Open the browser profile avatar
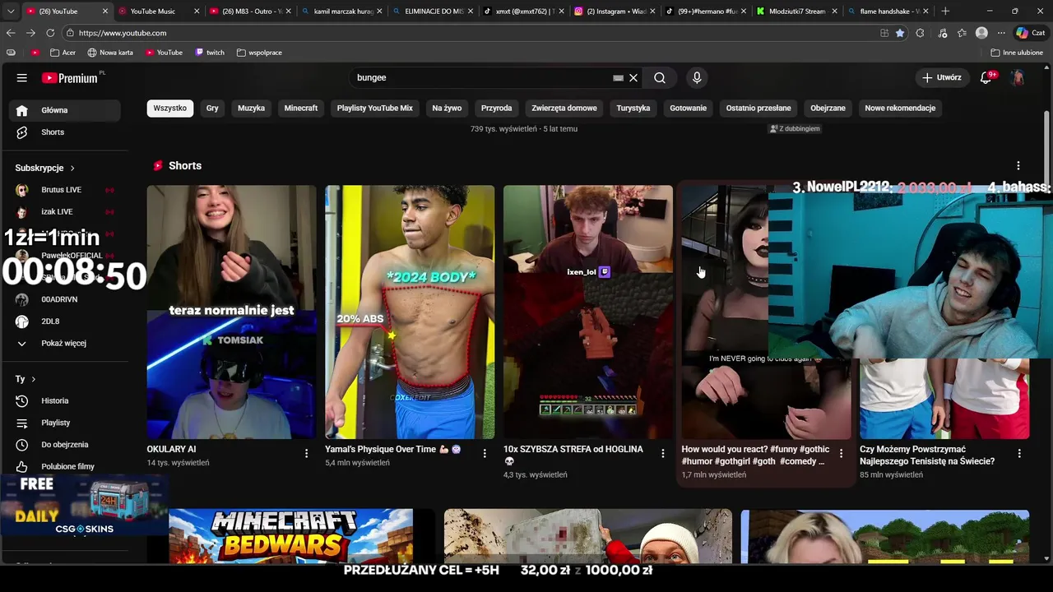The height and width of the screenshot is (592, 1053). [981, 33]
